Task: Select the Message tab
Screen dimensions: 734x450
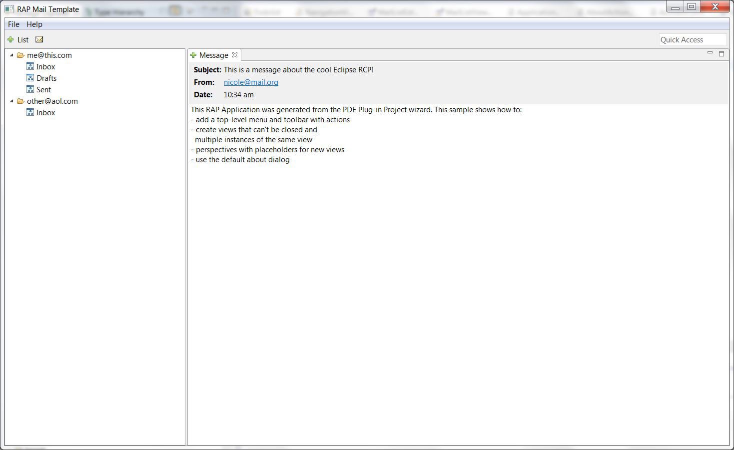Action: (213, 55)
